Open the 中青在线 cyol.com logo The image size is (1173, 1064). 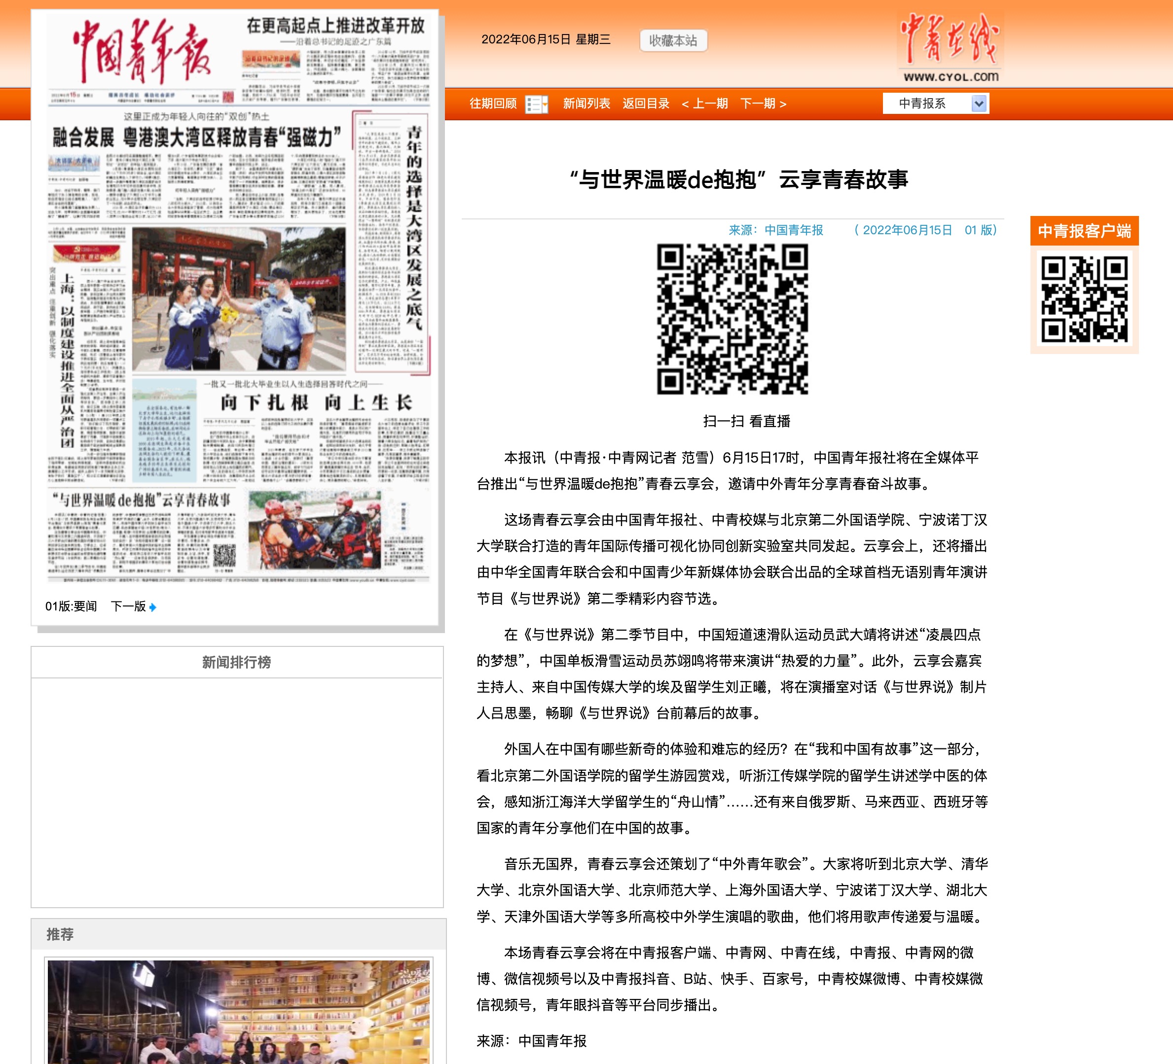[951, 48]
